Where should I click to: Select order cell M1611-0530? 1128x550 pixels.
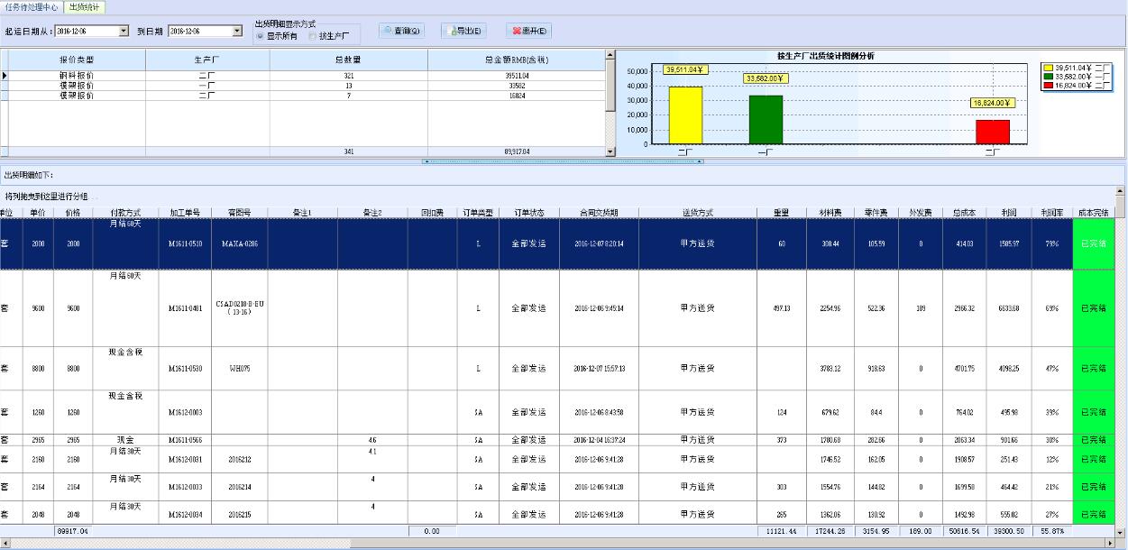[185, 368]
